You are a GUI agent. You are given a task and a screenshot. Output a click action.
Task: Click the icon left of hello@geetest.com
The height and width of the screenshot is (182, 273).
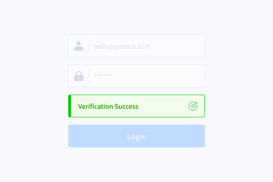pos(79,46)
